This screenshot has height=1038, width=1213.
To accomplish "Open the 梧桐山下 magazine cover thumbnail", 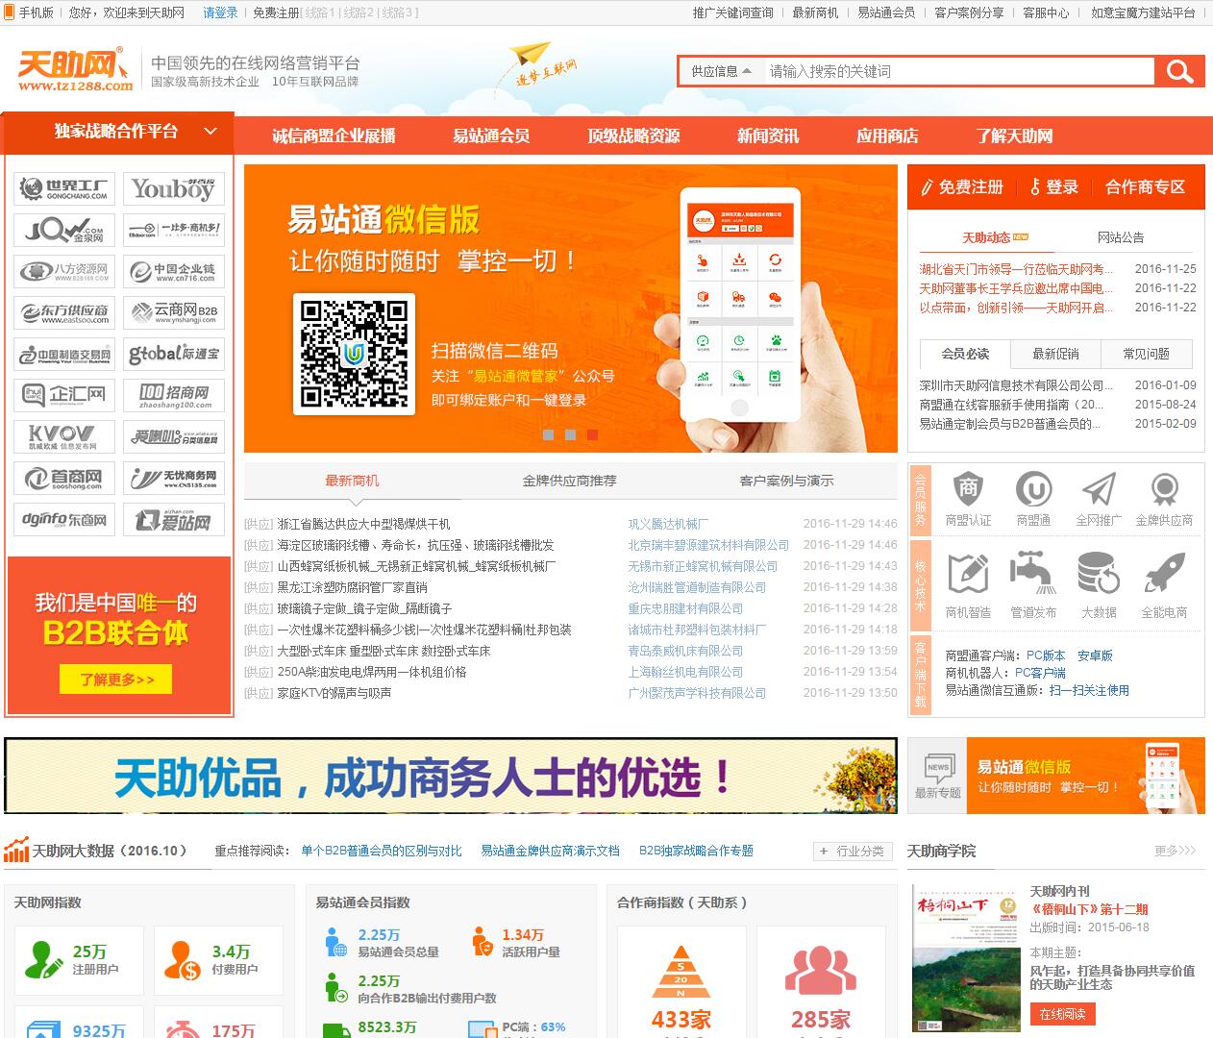I will [966, 958].
